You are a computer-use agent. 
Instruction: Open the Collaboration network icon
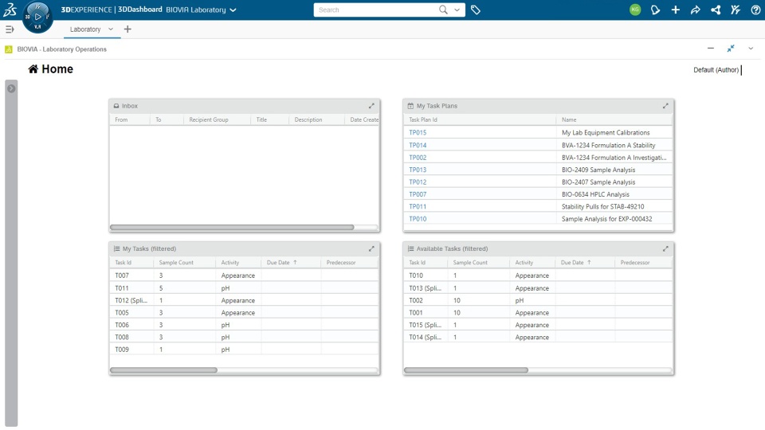point(716,10)
